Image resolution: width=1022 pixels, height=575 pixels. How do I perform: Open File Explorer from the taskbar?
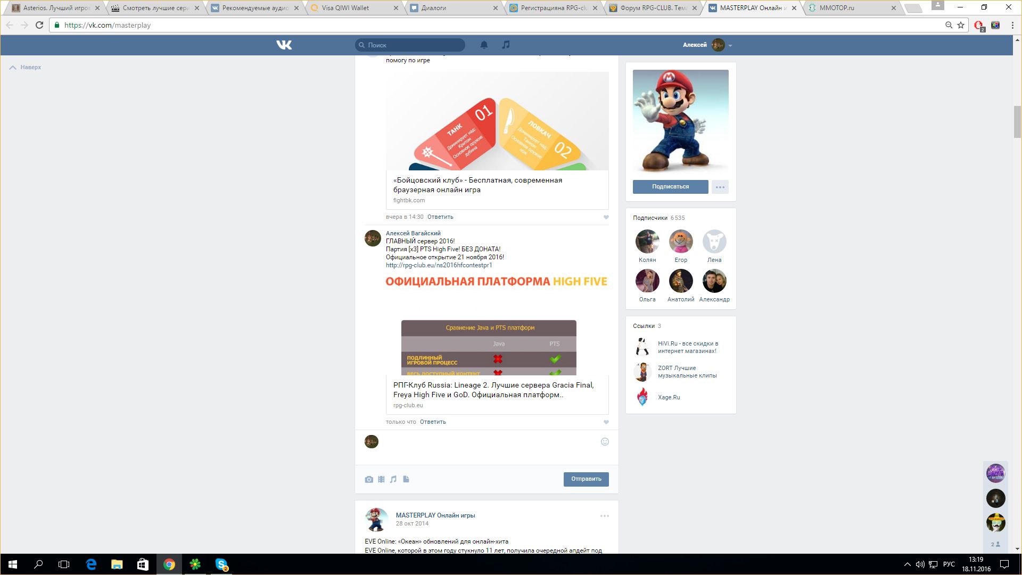(117, 564)
